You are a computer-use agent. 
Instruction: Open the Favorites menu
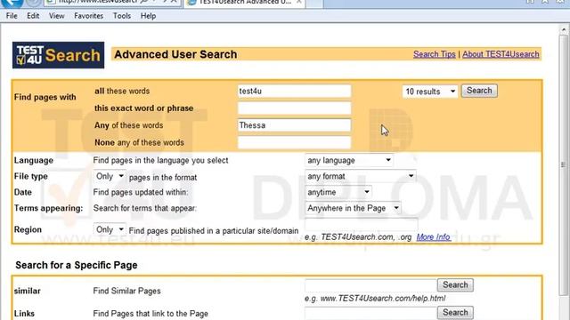pos(89,16)
